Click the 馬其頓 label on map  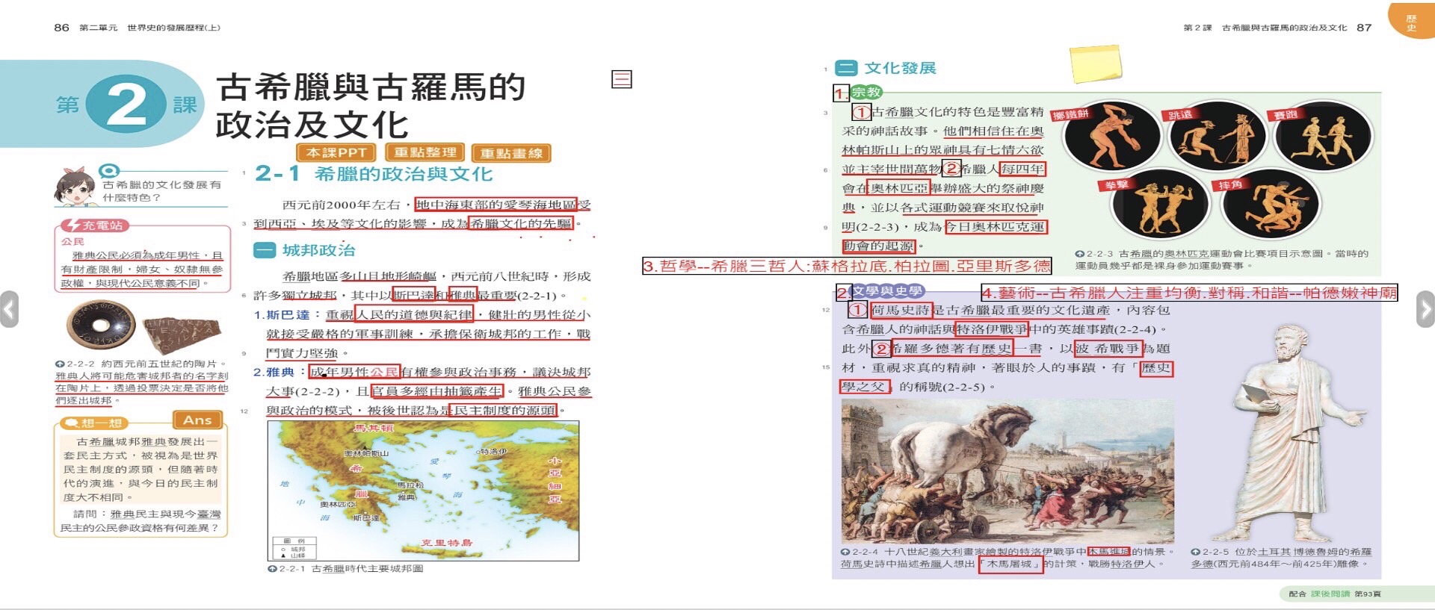pos(374,428)
